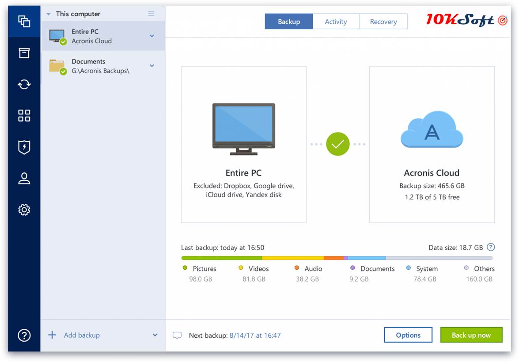Click the System legend dot
The image size is (519, 362).
pos(409,268)
